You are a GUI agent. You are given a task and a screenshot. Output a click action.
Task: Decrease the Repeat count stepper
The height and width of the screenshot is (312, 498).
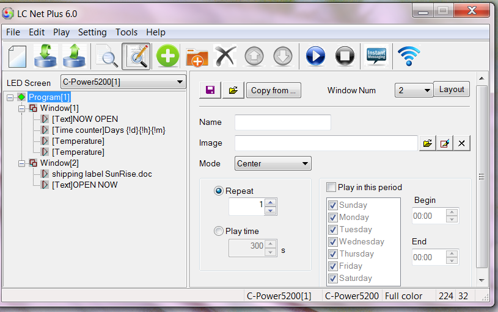click(x=270, y=211)
